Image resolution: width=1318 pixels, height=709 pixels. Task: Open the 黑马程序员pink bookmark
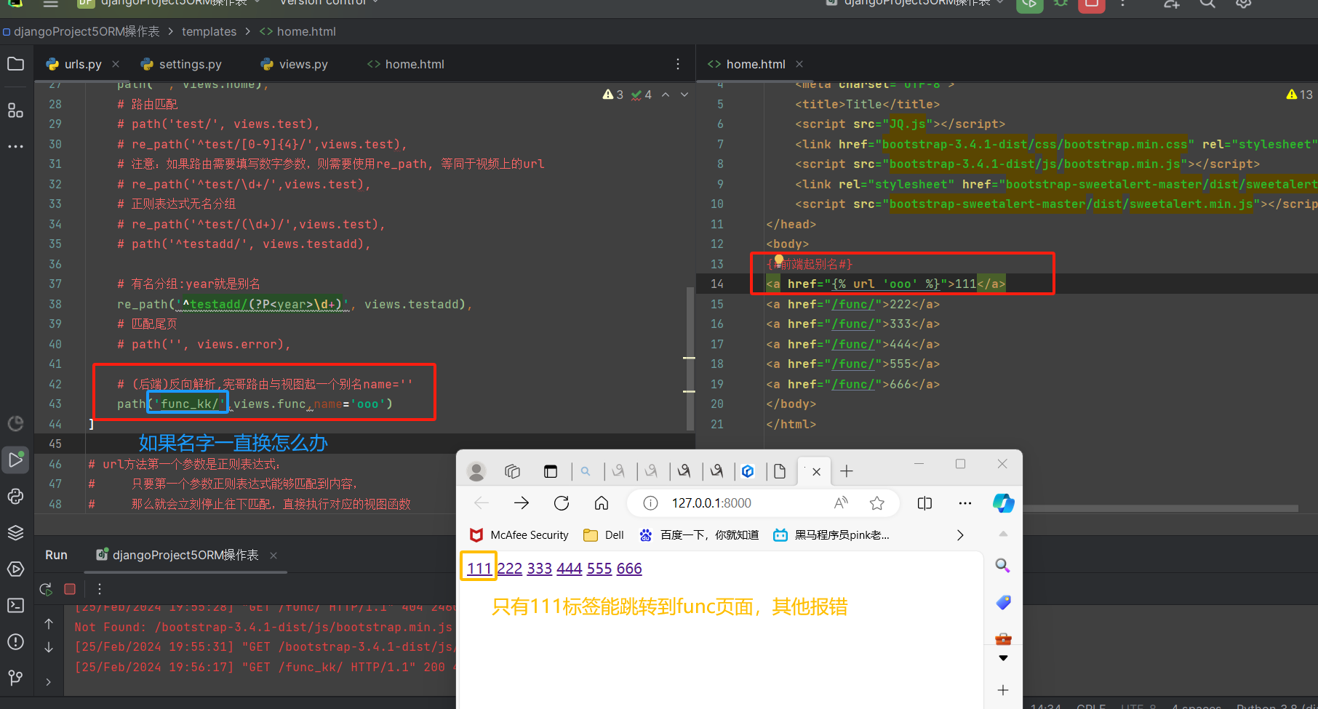click(831, 535)
